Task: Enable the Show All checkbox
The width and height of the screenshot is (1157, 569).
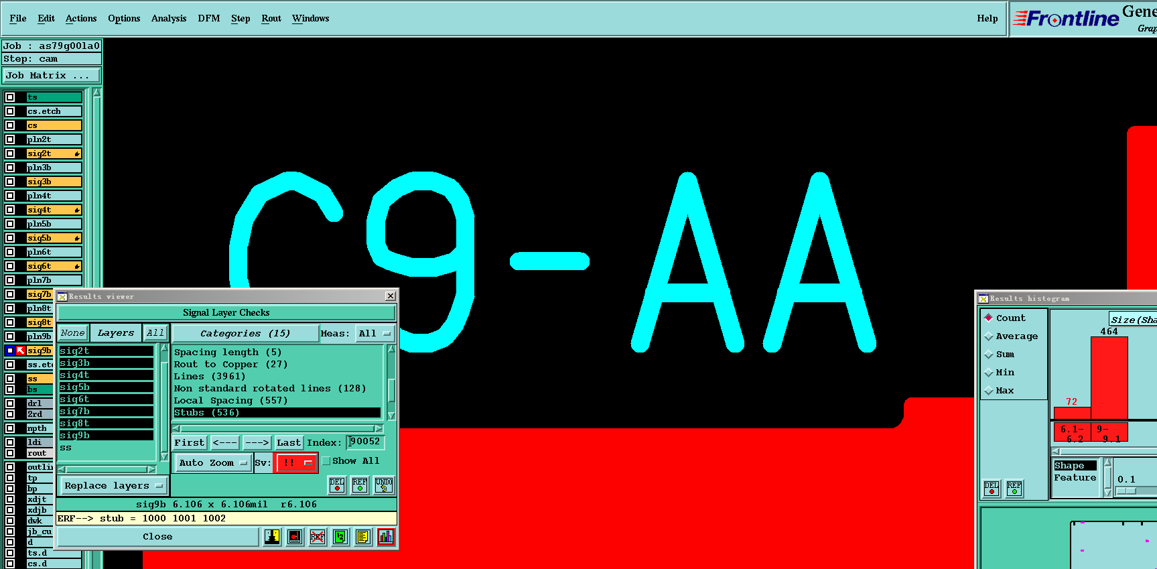Action: [x=326, y=461]
